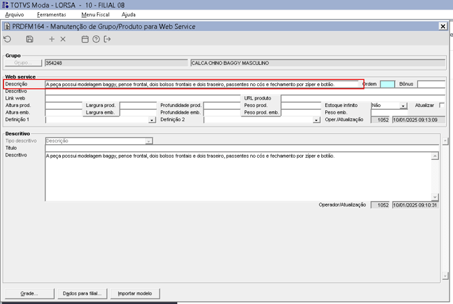This screenshot has width=453, height=304.
Task: Click the cyan Ordem field
Action: [387, 85]
